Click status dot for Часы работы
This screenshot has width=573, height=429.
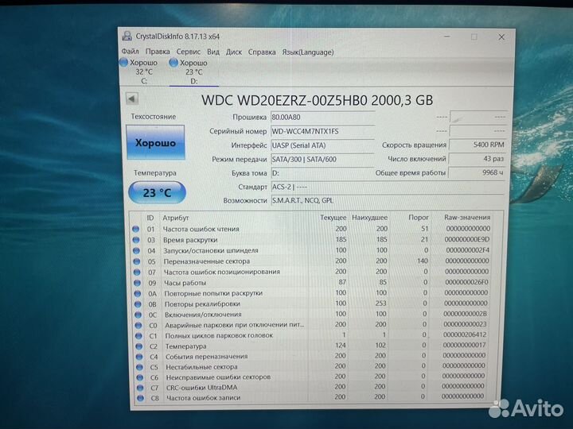pyautogui.click(x=138, y=282)
